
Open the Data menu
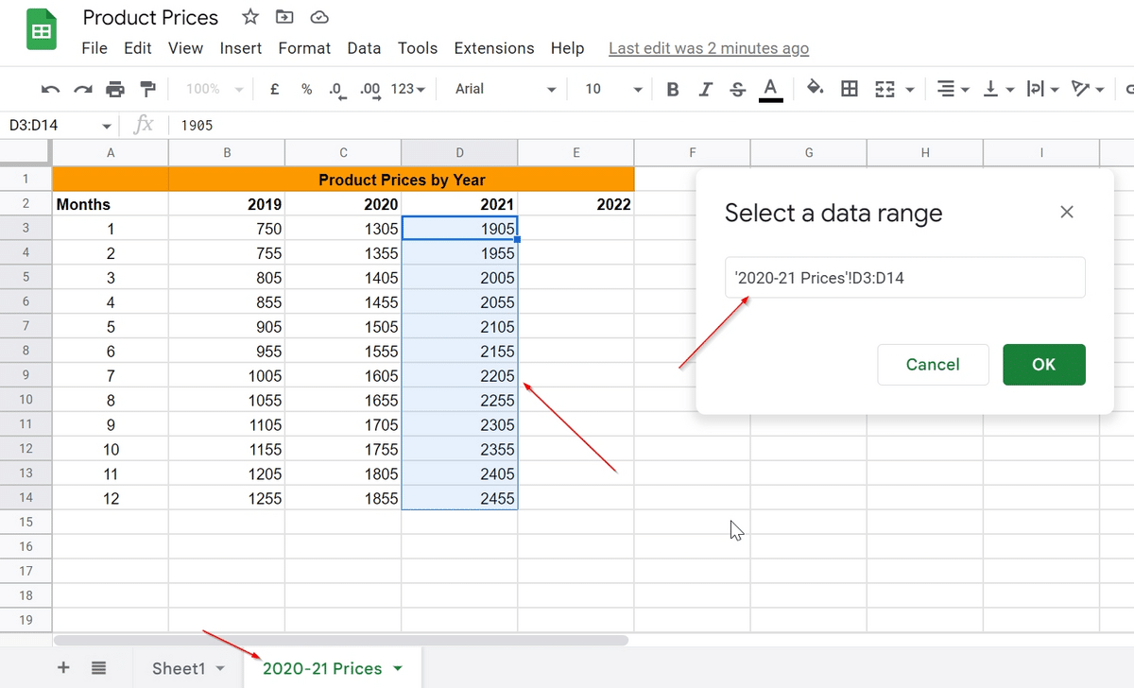[364, 47]
